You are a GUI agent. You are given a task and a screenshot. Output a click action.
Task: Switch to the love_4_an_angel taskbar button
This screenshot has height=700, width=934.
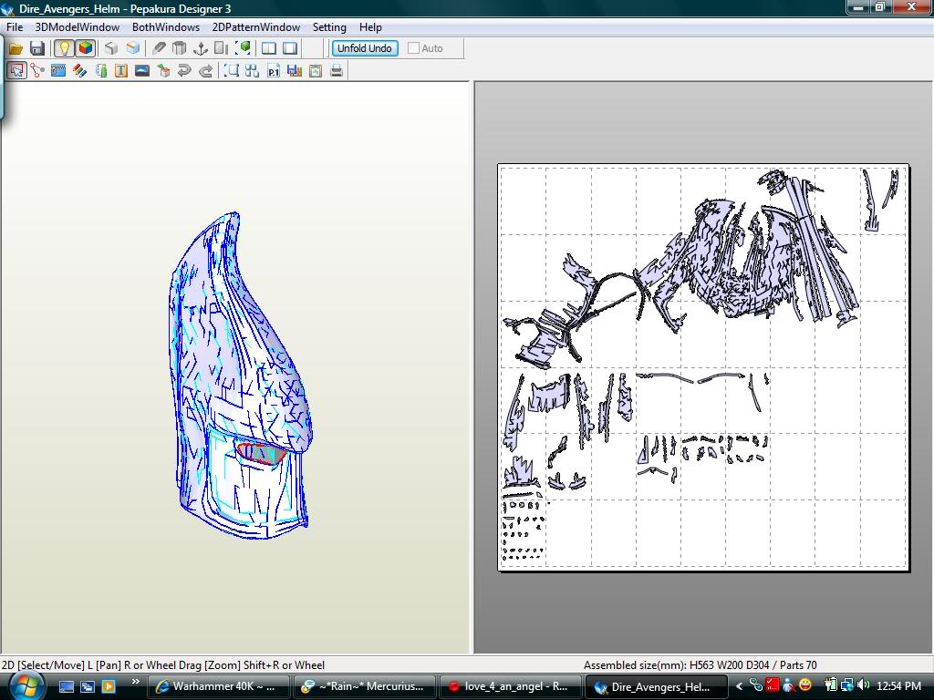(x=511, y=686)
